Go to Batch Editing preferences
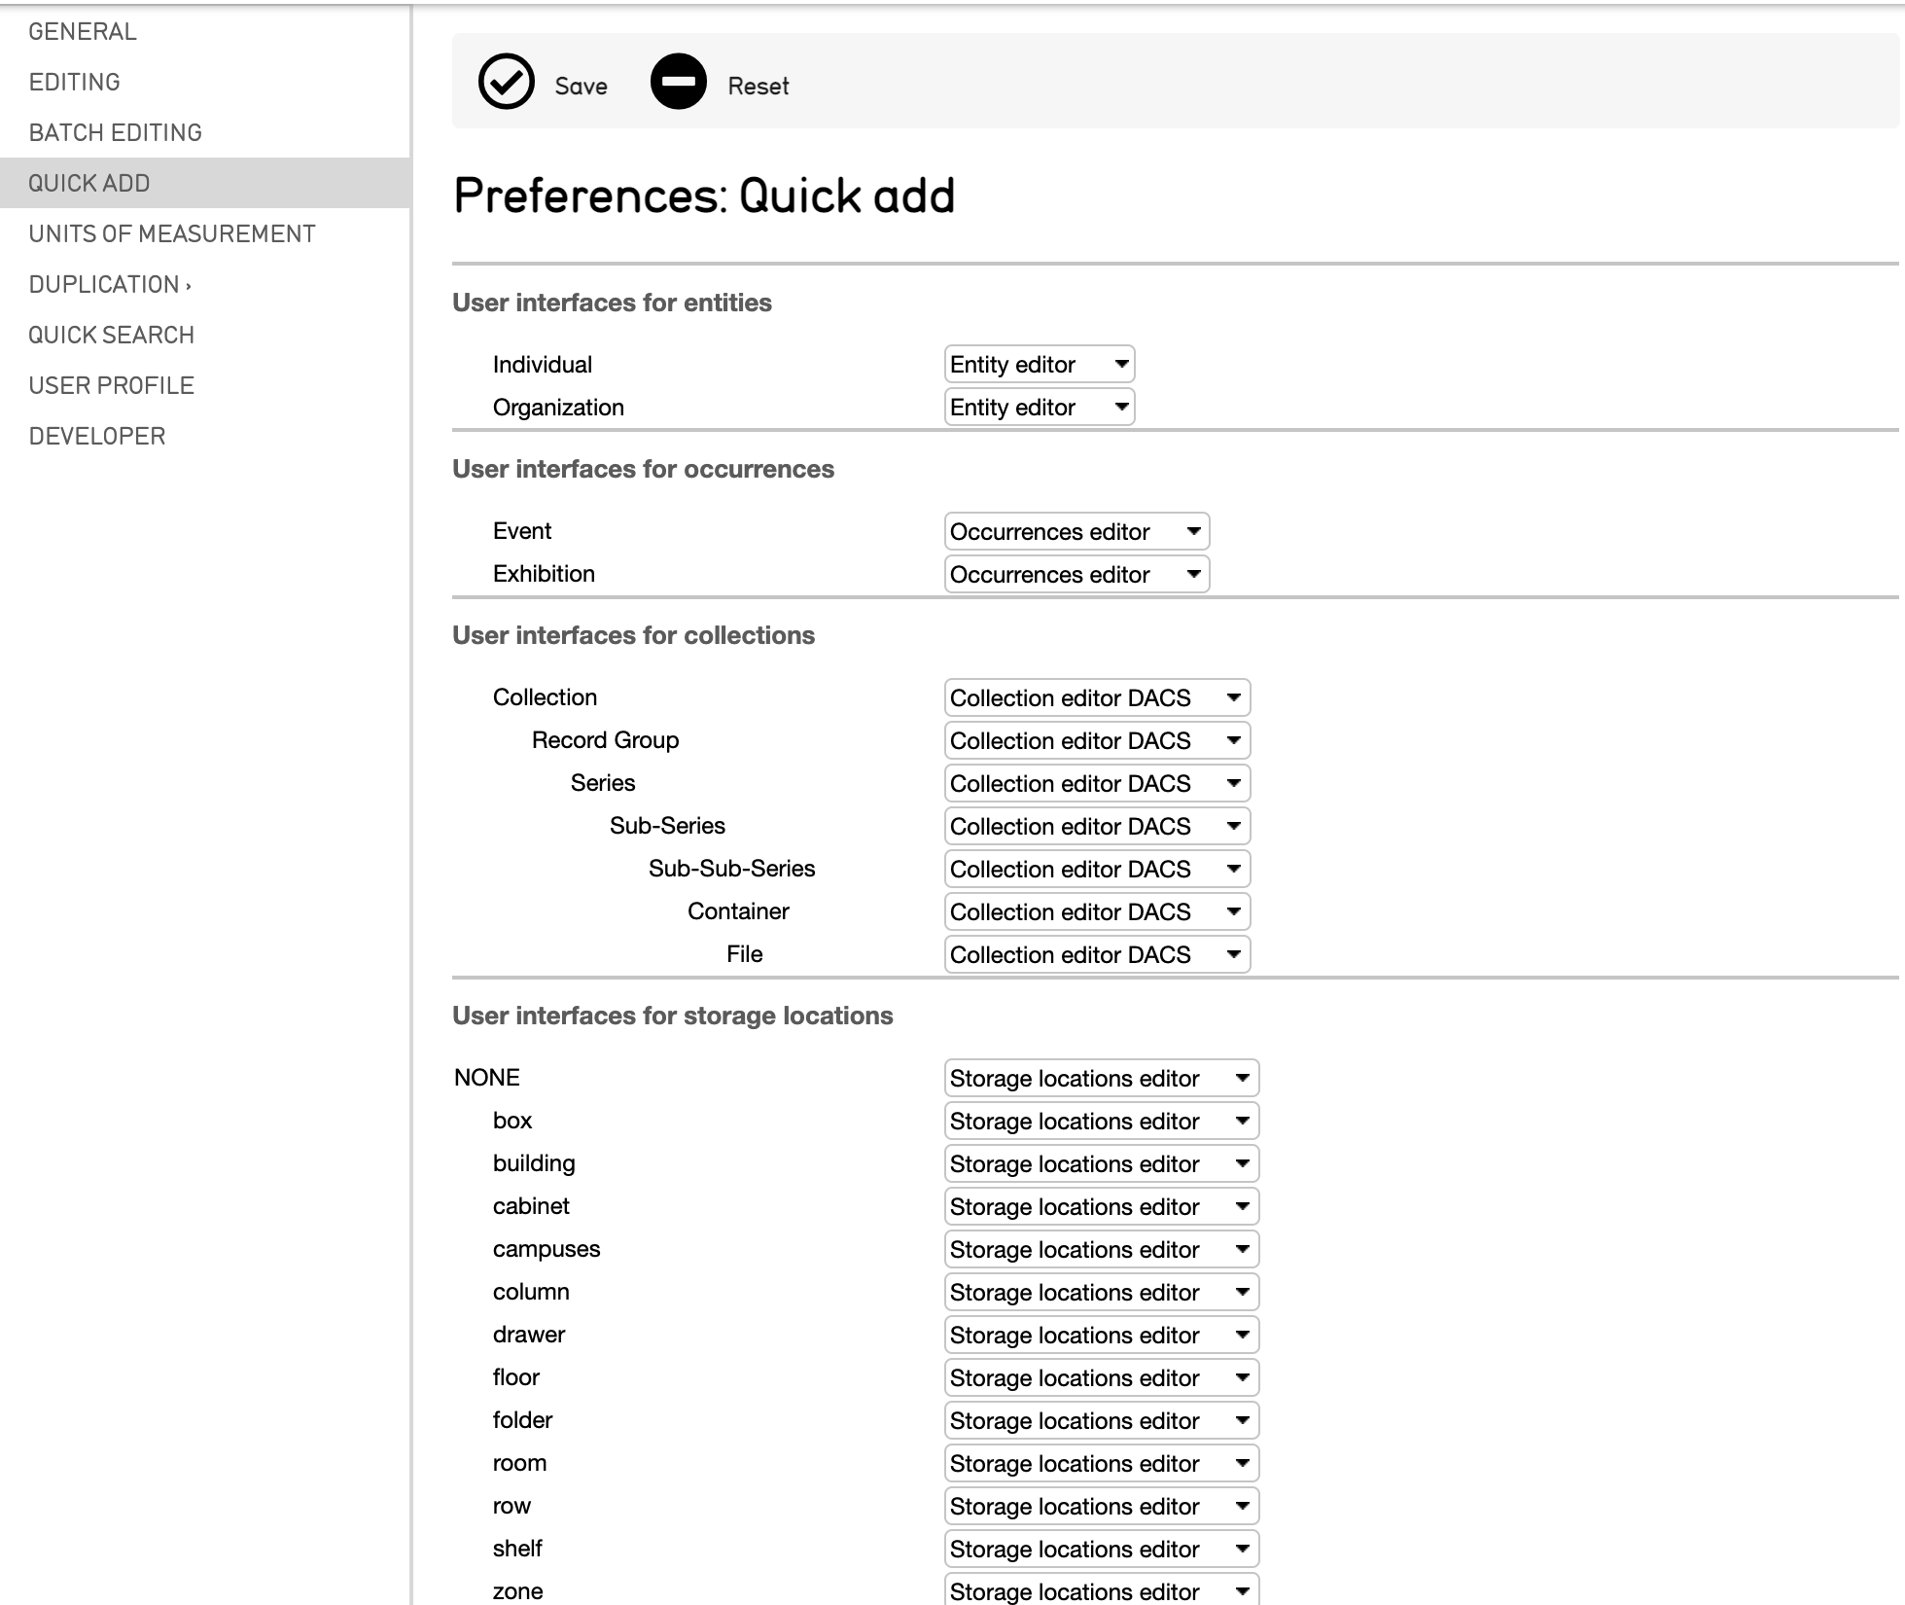This screenshot has width=1905, height=1605. click(x=115, y=133)
